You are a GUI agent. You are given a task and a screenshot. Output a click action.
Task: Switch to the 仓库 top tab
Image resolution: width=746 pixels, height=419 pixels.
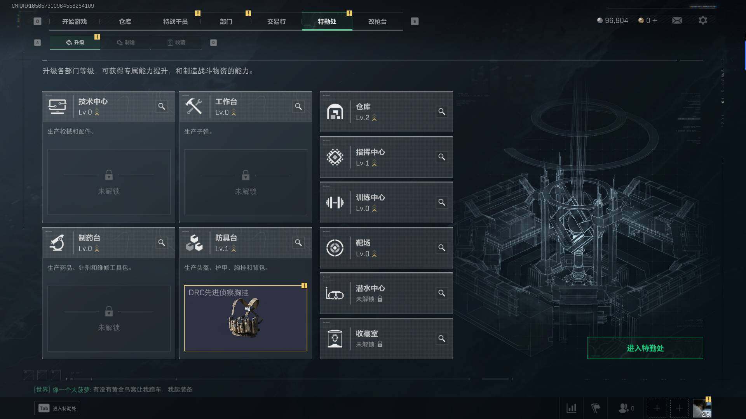tap(125, 21)
